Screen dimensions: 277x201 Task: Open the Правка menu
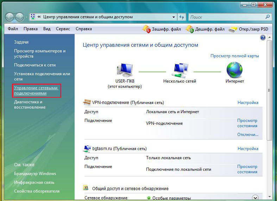[x=31, y=29]
